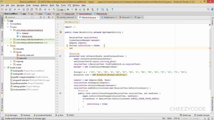
Task: Switch to the item.xml editor tab
Action: click(126, 17)
